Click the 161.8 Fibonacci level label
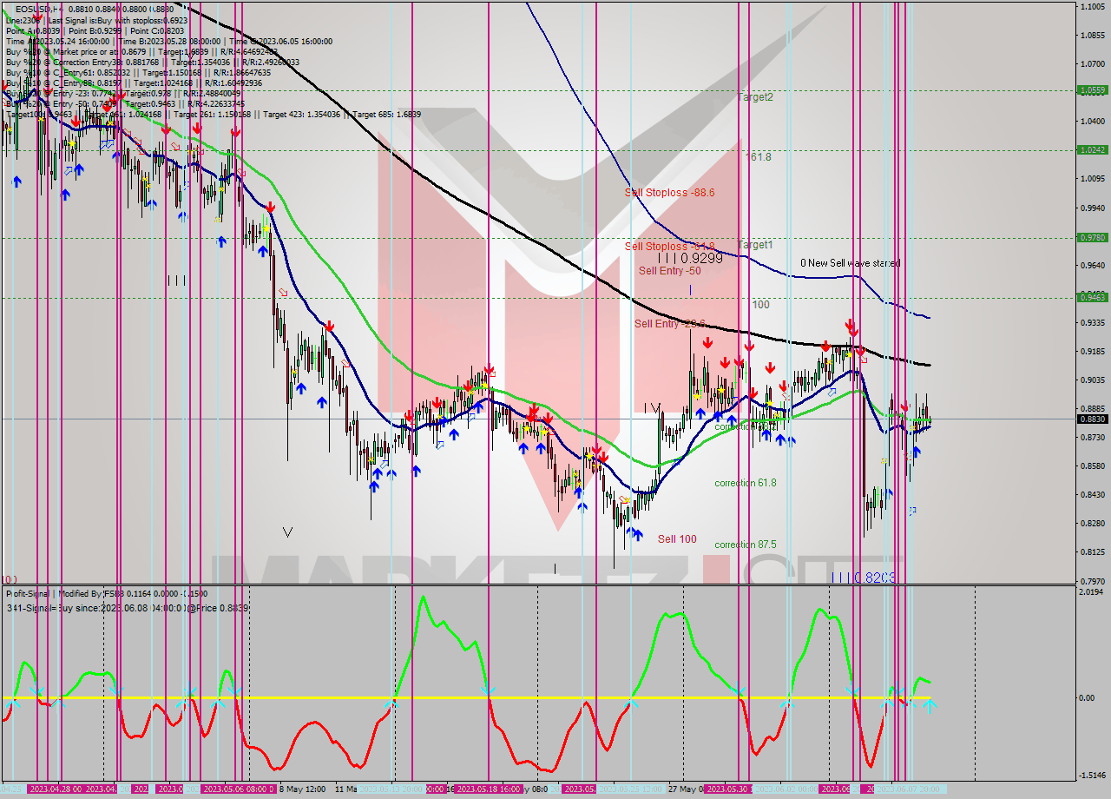Viewport: 1111px width, 799px height. 759,157
